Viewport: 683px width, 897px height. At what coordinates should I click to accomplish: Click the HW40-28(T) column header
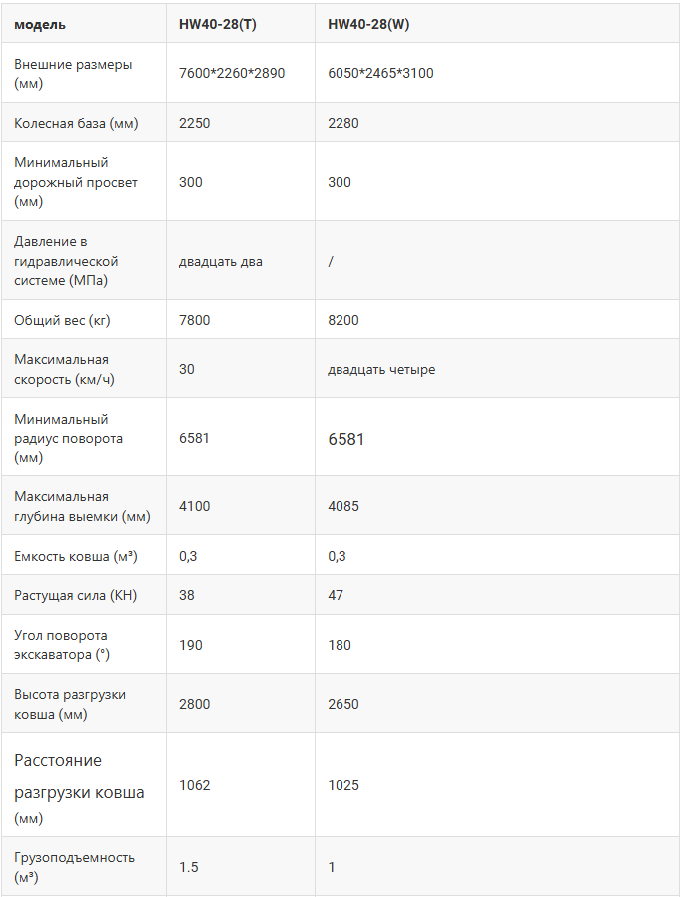217,24
